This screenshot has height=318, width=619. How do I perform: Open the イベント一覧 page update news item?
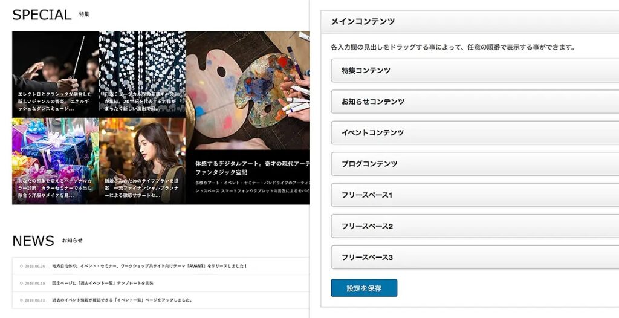(x=122, y=300)
